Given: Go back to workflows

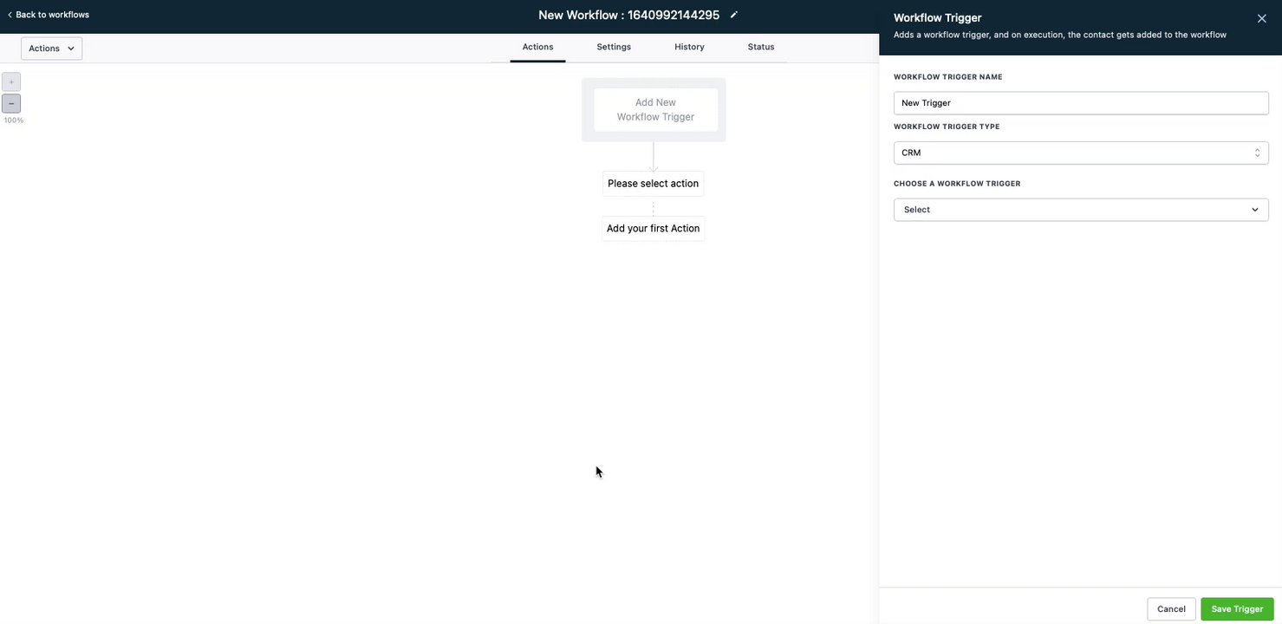Looking at the screenshot, I should click(49, 15).
